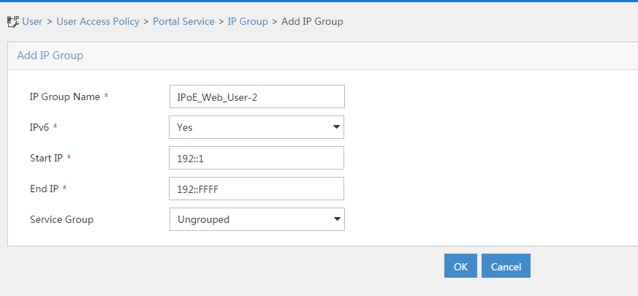638x296 pixels.
Task: Click the Add IP Group breadcrumb text
Action: tap(312, 22)
